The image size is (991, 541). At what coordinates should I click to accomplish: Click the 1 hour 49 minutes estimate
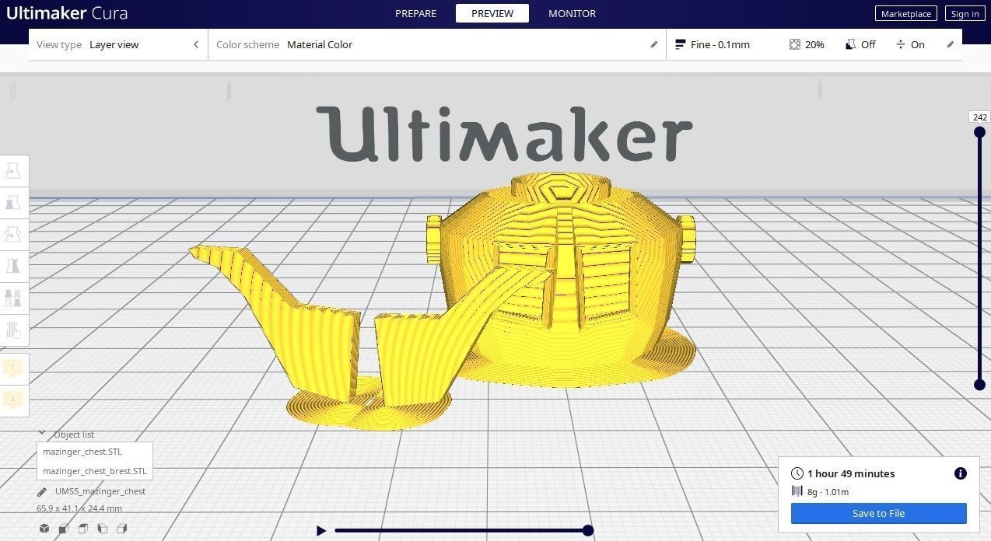851,473
